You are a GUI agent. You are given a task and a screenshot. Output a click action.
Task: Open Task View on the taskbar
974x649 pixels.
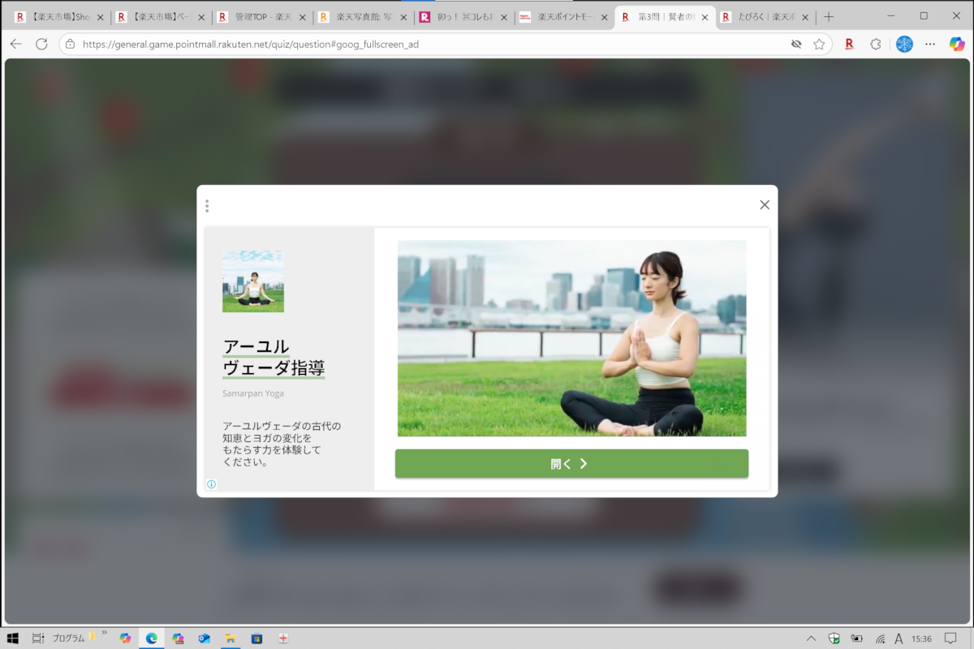pyautogui.click(x=38, y=638)
